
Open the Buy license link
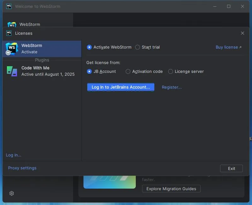(x=229, y=47)
